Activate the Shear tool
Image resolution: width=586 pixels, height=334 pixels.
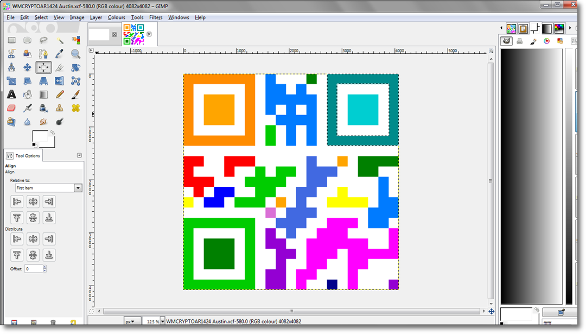(27, 81)
